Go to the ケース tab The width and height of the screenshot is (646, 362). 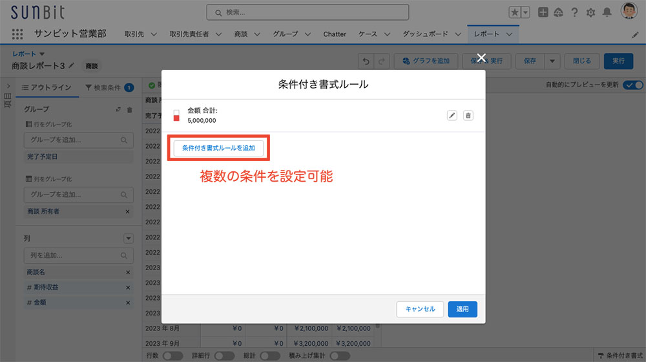[x=368, y=34]
